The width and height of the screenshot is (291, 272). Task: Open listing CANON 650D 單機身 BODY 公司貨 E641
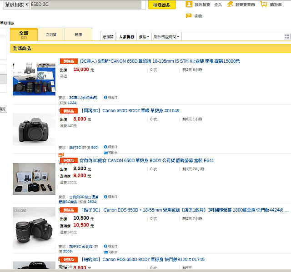coord(146,160)
